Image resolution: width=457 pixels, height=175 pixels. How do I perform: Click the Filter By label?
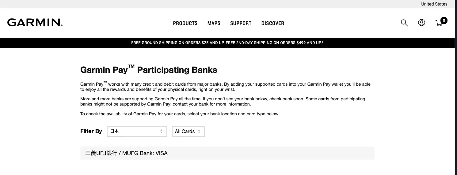(91, 131)
